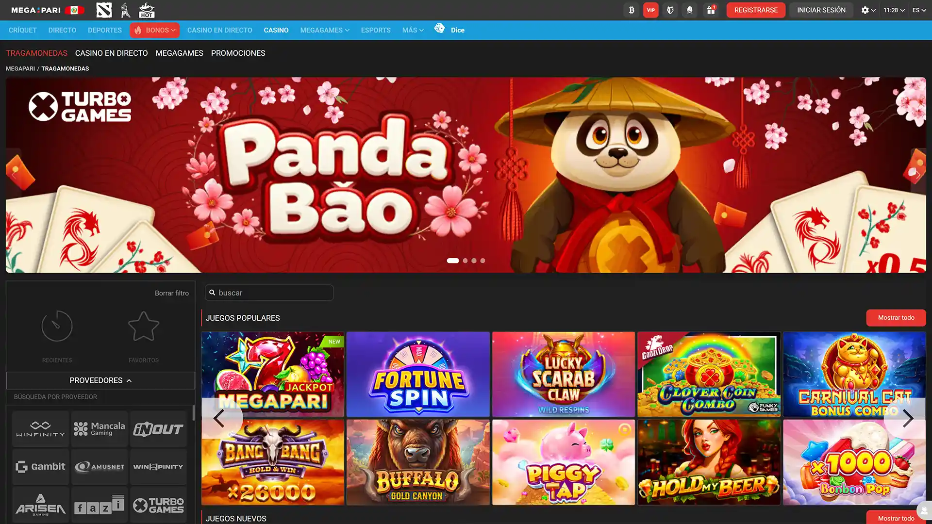Viewport: 932px width, 524px height.
Task: Open the MEGAGAMES dropdown in the navbar
Action: pos(324,30)
